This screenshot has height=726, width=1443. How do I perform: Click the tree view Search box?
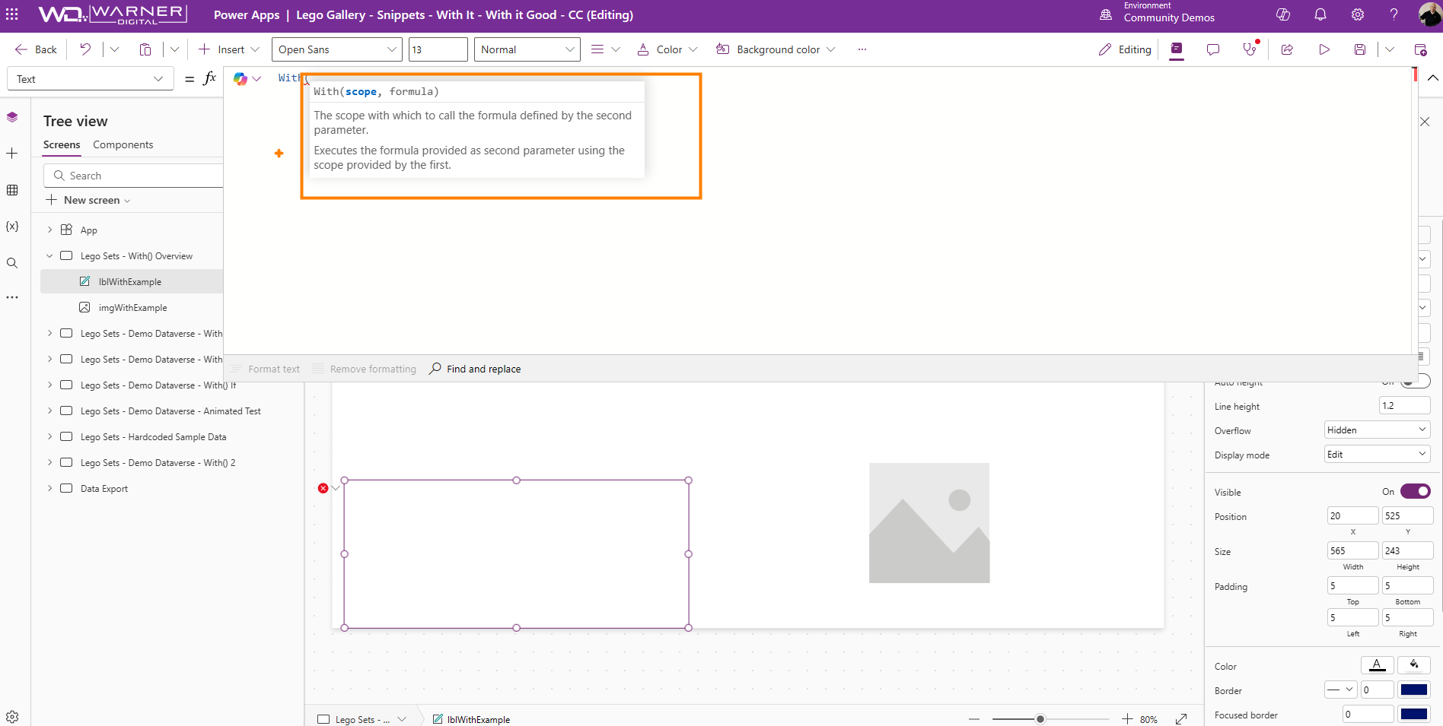click(134, 176)
